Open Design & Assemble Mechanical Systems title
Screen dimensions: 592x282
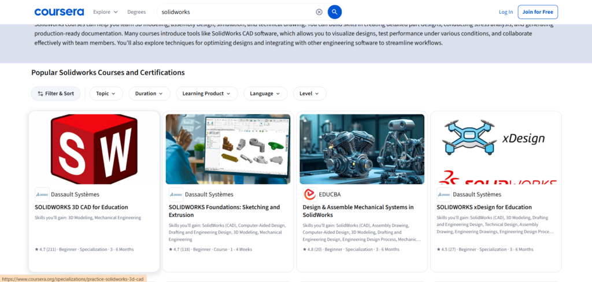pos(358,211)
